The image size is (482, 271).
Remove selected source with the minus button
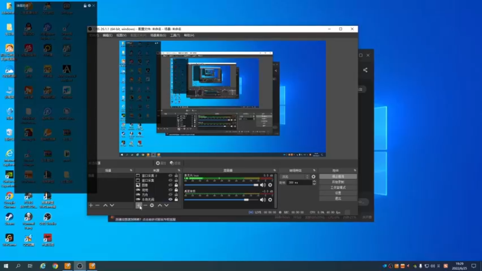point(145,205)
